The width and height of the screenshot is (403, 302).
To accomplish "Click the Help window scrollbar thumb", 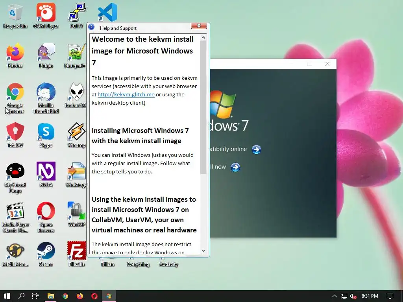I will pyautogui.click(x=203, y=107).
